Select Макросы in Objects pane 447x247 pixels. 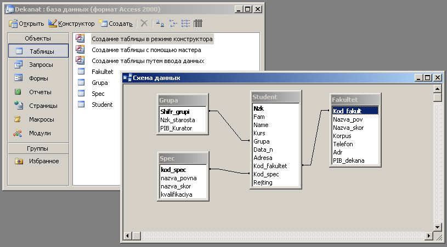[x=38, y=119]
